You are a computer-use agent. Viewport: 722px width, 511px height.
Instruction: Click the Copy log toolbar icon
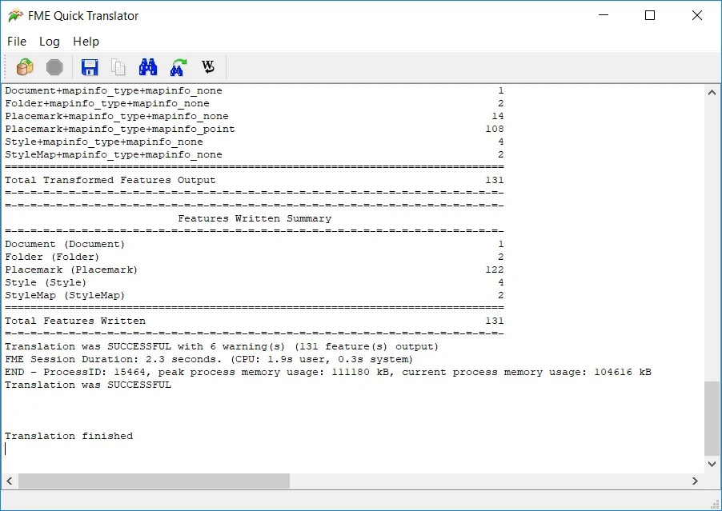118,67
